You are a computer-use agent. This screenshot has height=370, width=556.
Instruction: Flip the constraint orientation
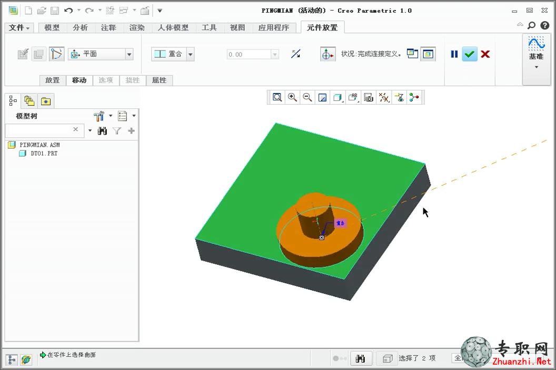tap(296, 54)
